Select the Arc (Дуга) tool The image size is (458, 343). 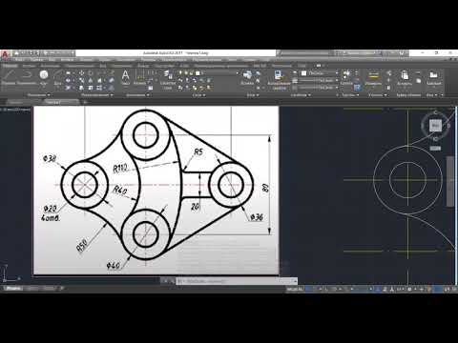tap(57, 76)
